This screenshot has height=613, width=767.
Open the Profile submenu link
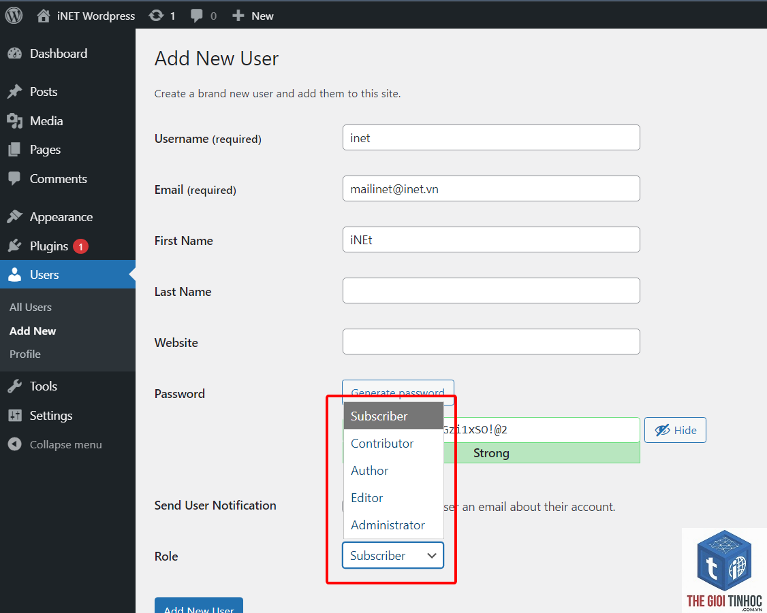tap(25, 354)
